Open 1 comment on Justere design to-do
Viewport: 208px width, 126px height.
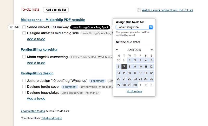[97, 81]
